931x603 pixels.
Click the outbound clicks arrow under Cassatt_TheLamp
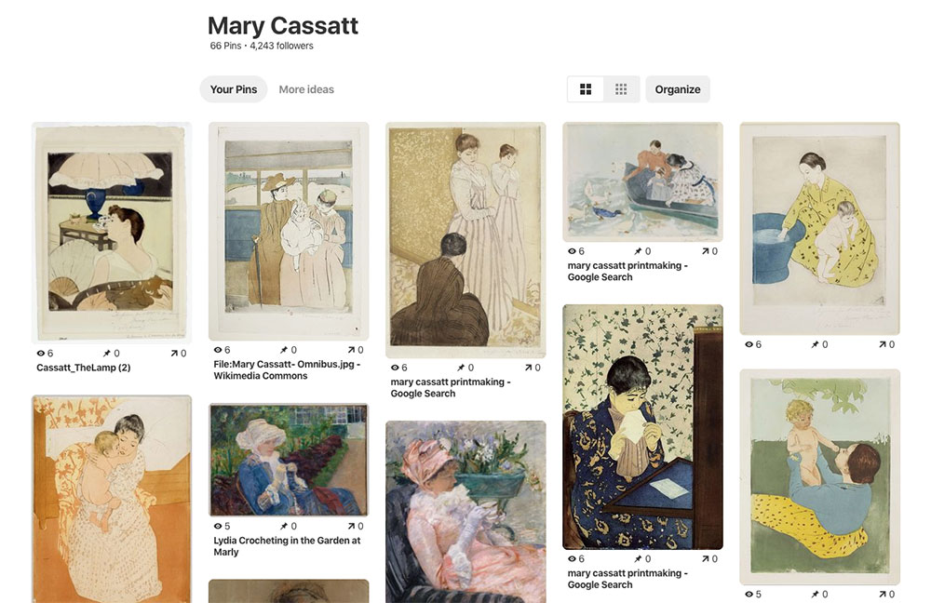(174, 354)
